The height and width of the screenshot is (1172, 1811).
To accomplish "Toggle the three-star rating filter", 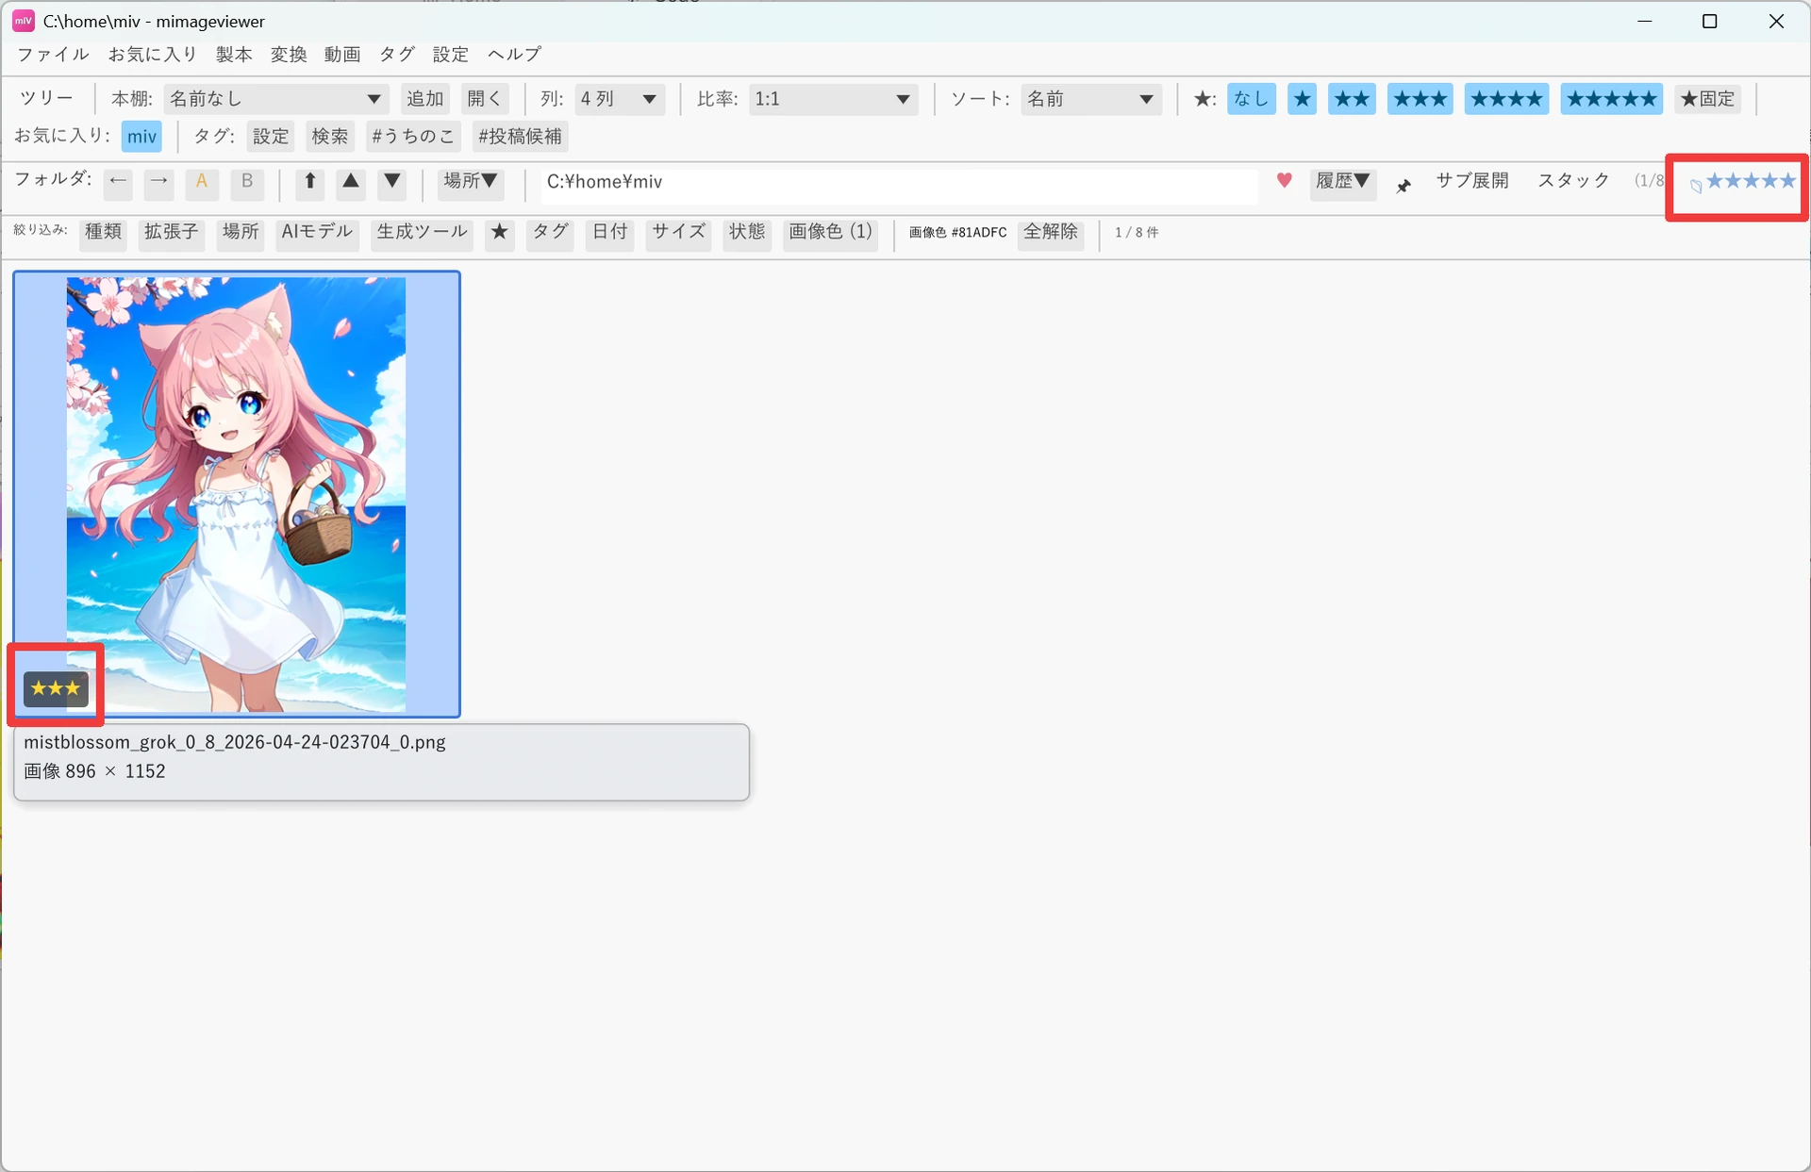I will click(x=1420, y=99).
